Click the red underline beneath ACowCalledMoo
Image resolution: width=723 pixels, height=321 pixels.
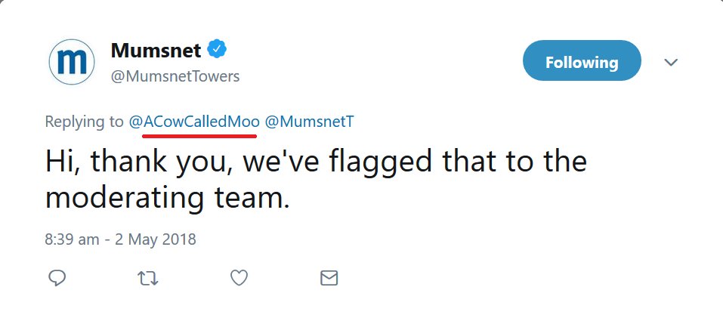coord(199,136)
